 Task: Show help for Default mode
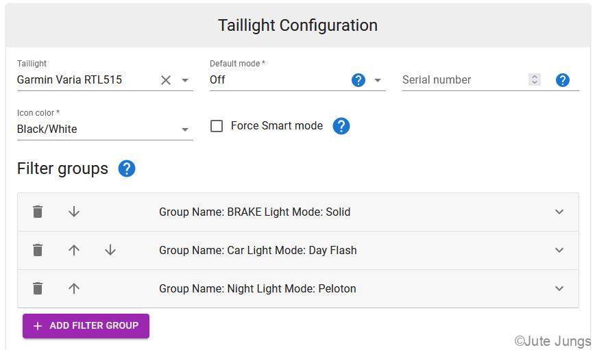[x=359, y=80]
